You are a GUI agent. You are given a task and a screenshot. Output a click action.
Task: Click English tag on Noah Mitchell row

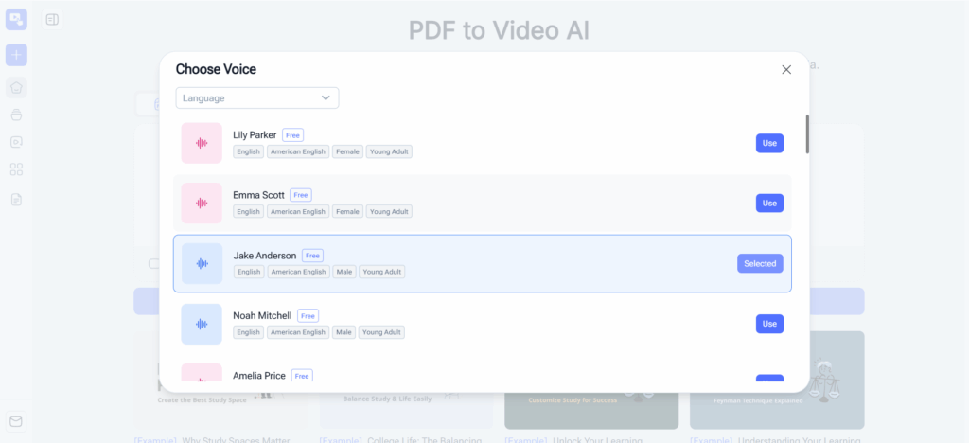249,332
